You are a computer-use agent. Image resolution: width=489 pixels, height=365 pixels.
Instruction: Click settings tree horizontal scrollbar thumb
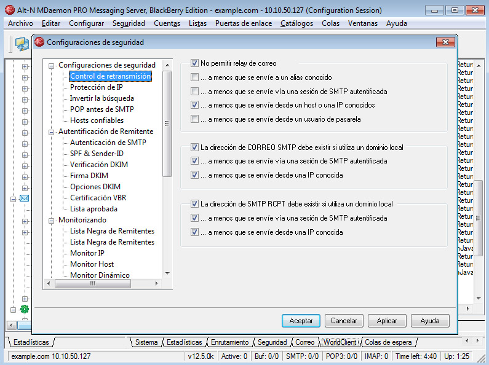pos(93,283)
